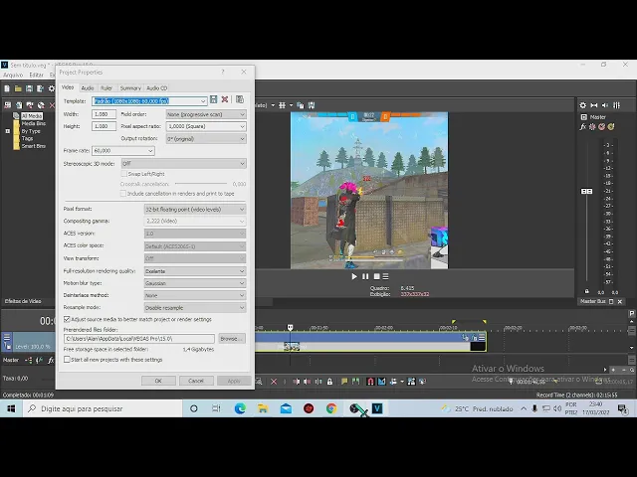Click the OK button
637x477 pixels.
[158, 381]
